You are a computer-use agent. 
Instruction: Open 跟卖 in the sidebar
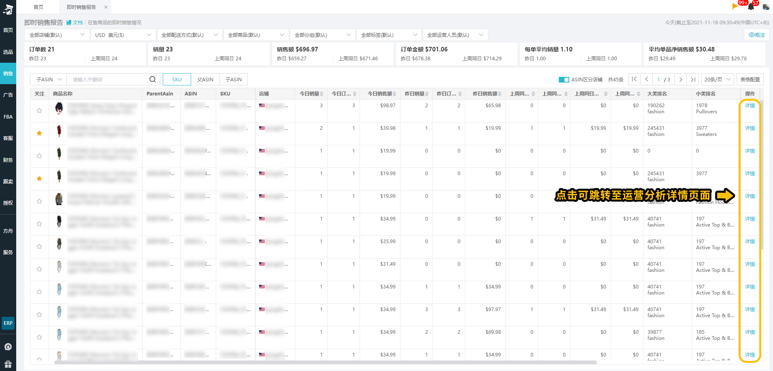pyautogui.click(x=8, y=181)
